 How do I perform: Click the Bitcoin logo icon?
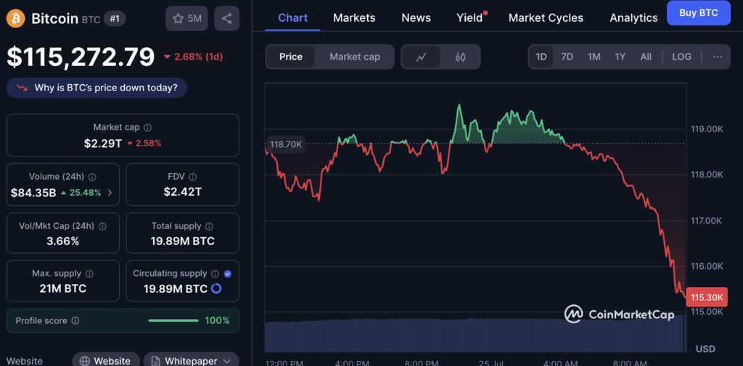point(16,18)
